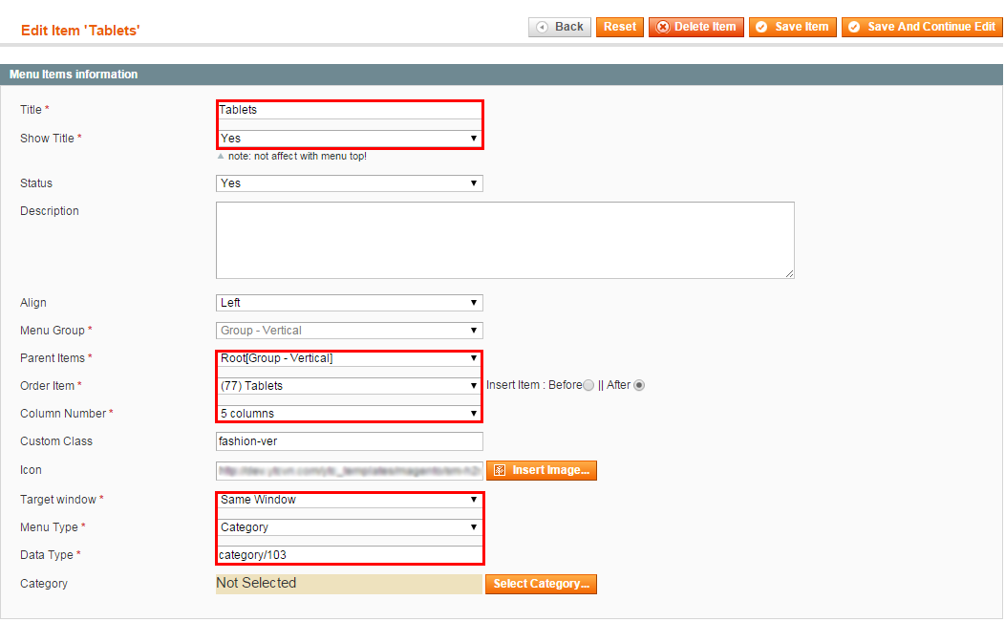Click the Save Item button
This screenshot has height=622, width=1005.
(x=792, y=27)
